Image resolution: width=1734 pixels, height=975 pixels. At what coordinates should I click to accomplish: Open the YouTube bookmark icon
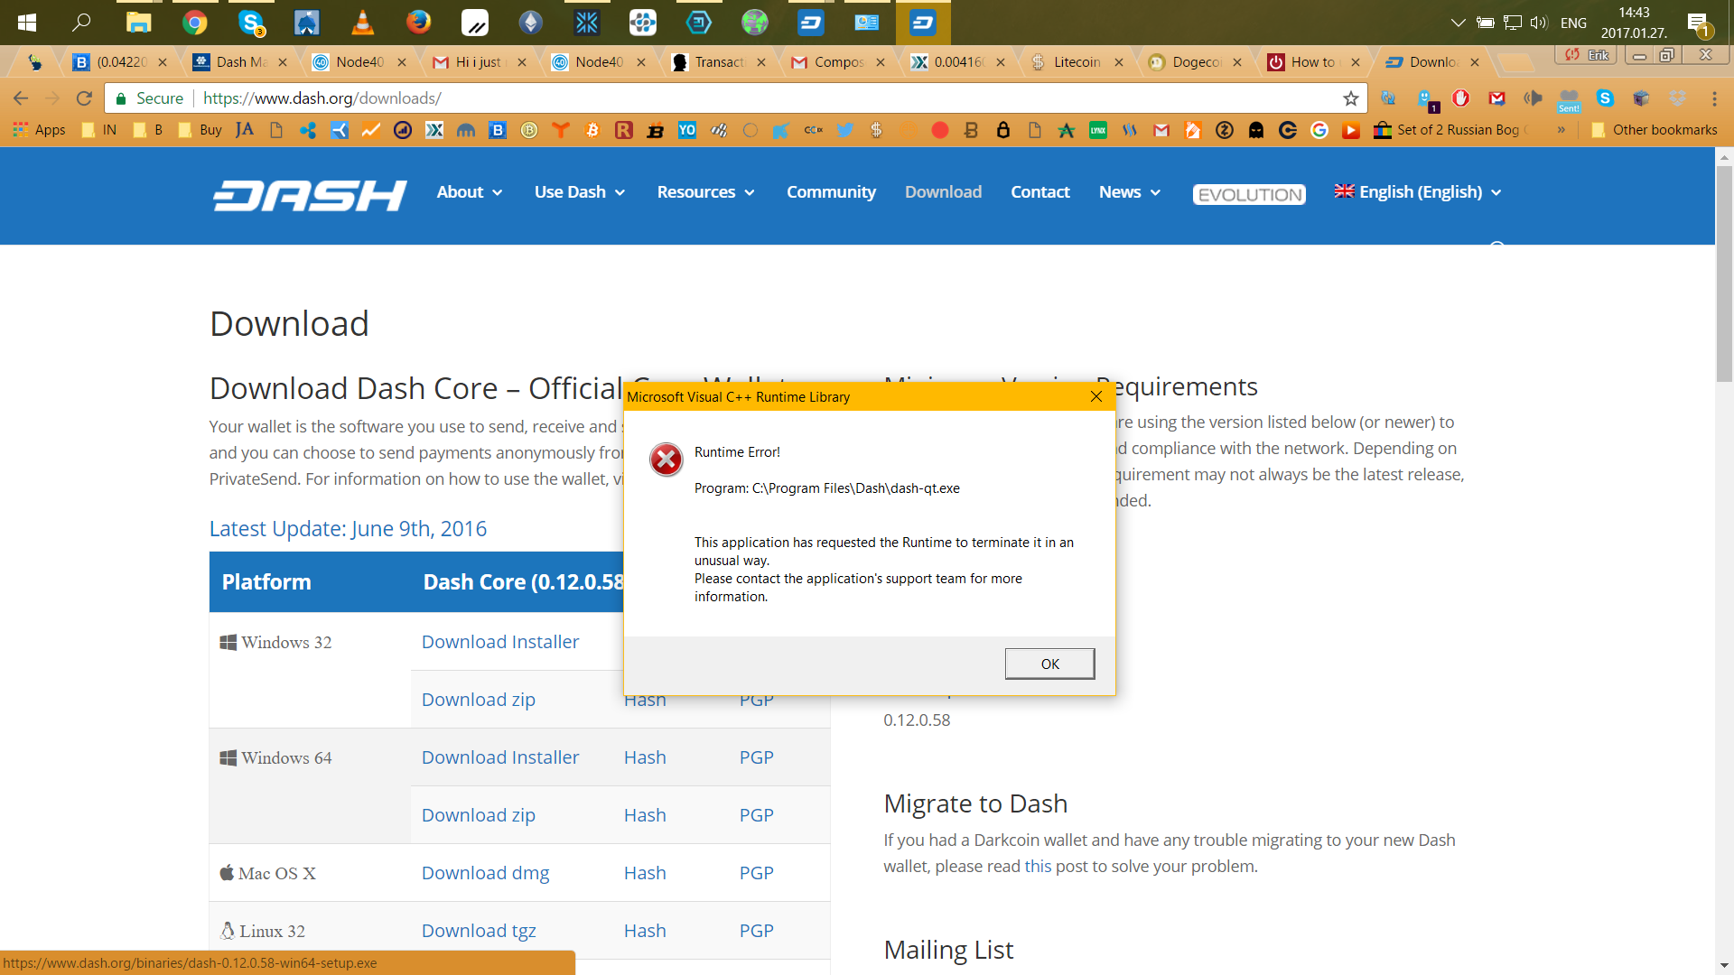[1350, 130]
